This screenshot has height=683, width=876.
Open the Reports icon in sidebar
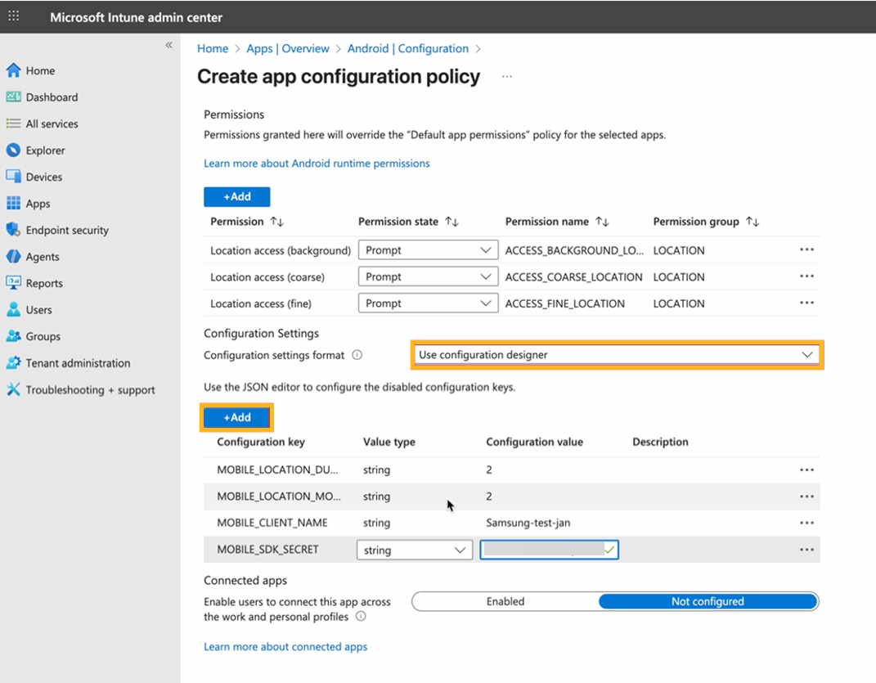tap(13, 283)
